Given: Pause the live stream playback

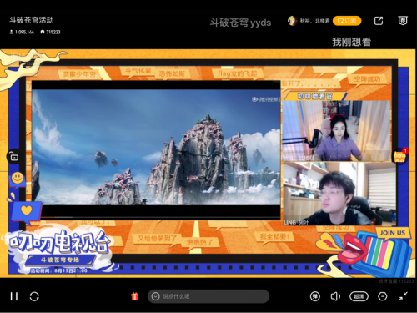Looking at the screenshot, I should [14, 296].
